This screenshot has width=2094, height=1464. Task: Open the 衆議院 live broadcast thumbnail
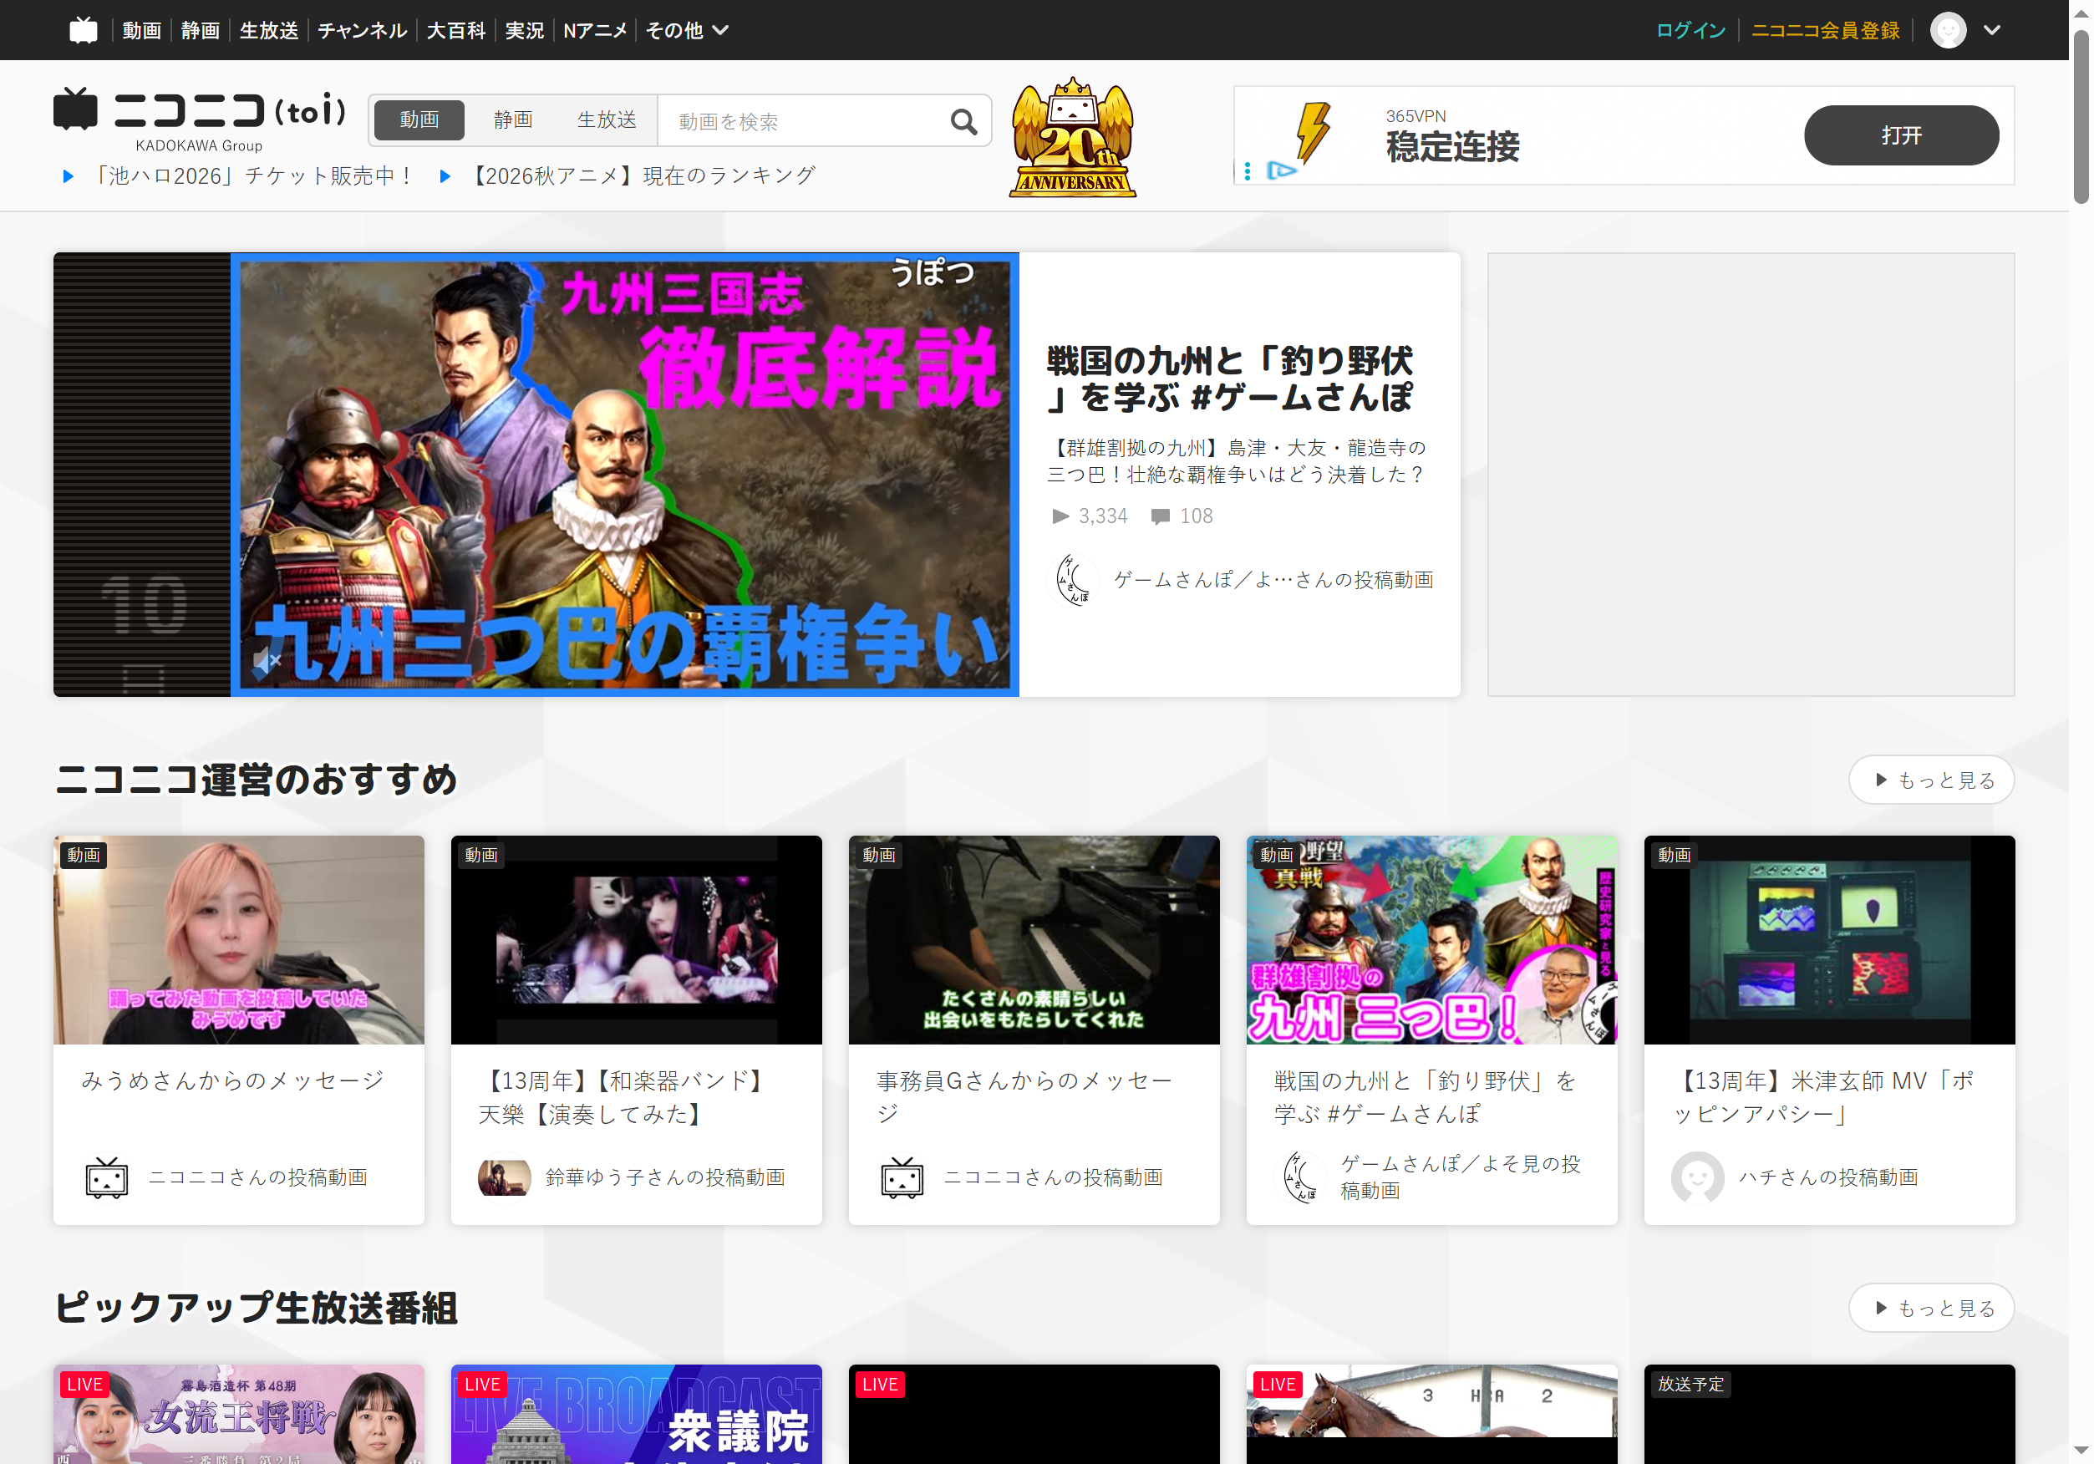pos(636,1414)
